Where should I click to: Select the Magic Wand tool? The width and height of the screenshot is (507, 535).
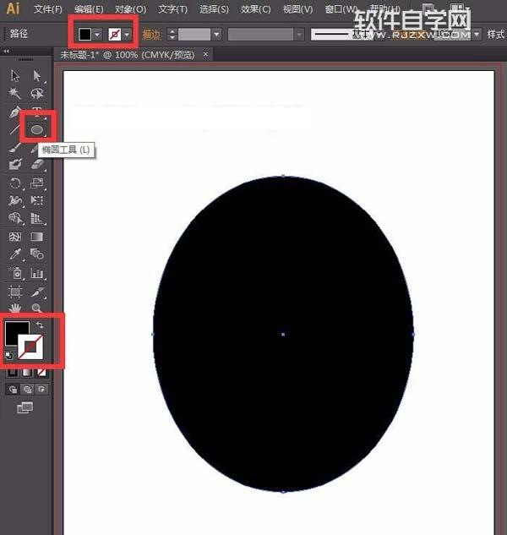click(14, 93)
